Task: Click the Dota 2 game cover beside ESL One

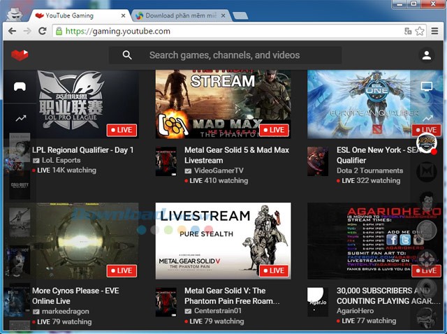Action: pyautogui.click(x=318, y=161)
